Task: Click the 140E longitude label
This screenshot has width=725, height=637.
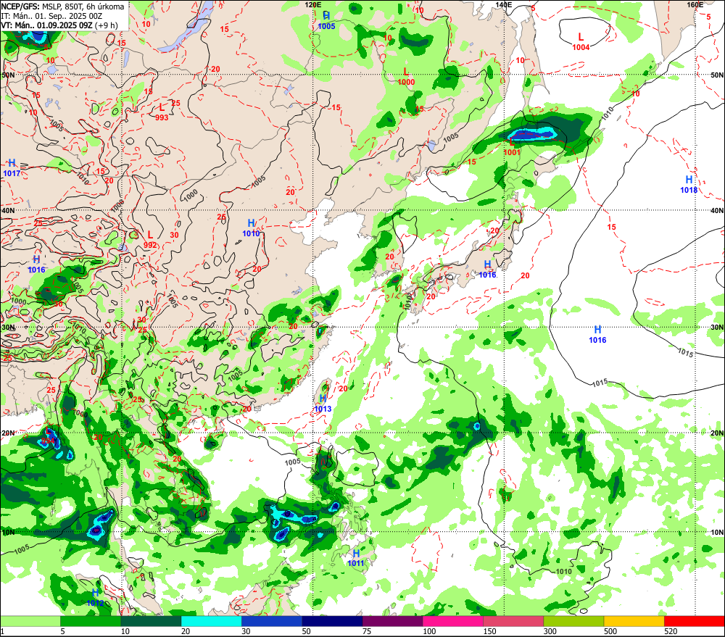Action: tap(504, 4)
